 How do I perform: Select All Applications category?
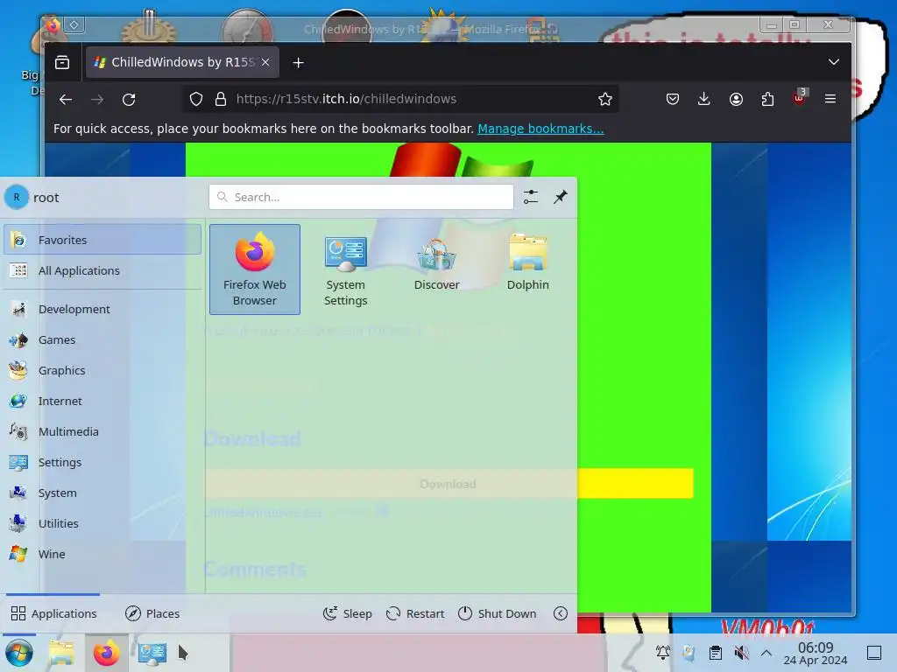click(102, 270)
